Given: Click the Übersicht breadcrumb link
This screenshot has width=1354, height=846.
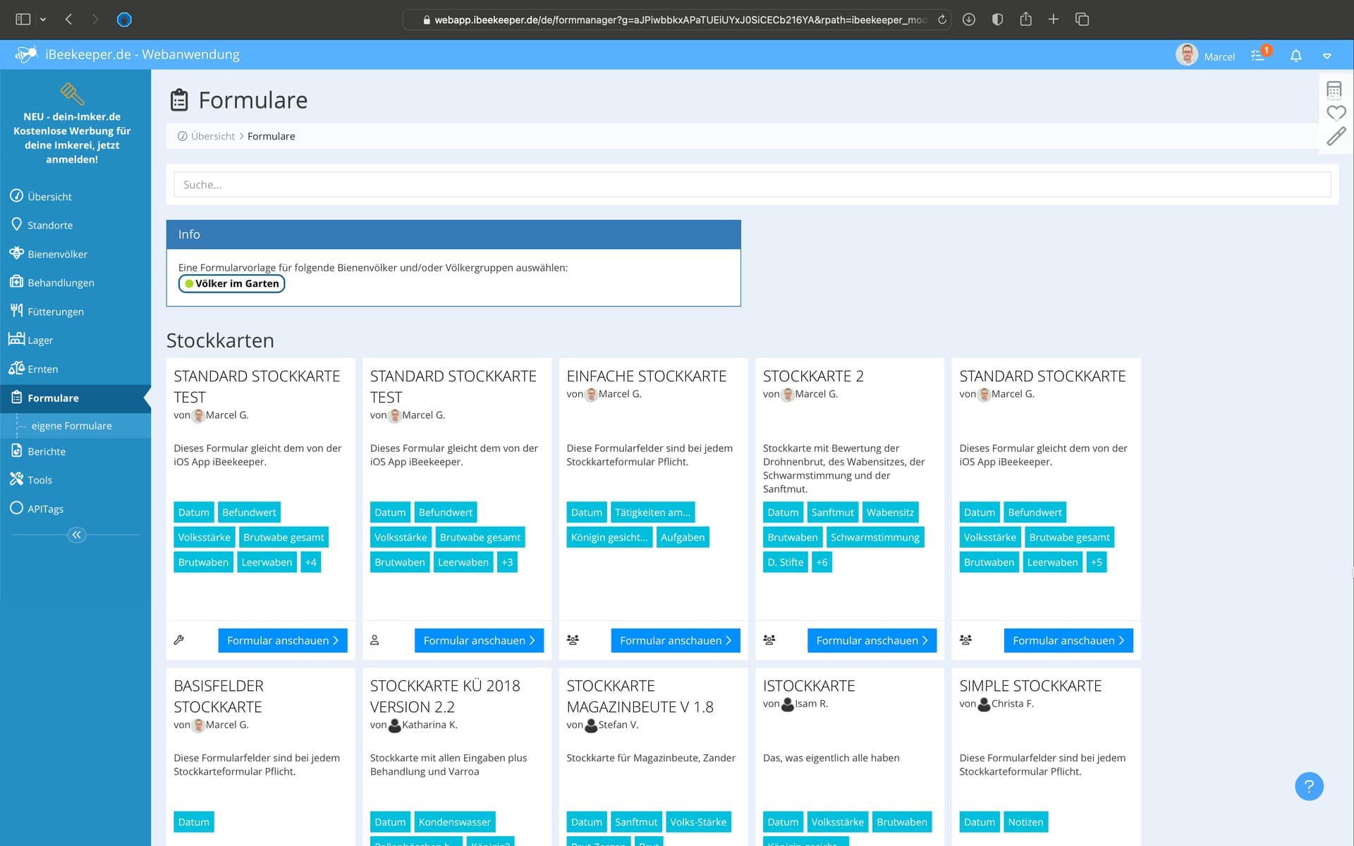Looking at the screenshot, I should click(x=212, y=136).
